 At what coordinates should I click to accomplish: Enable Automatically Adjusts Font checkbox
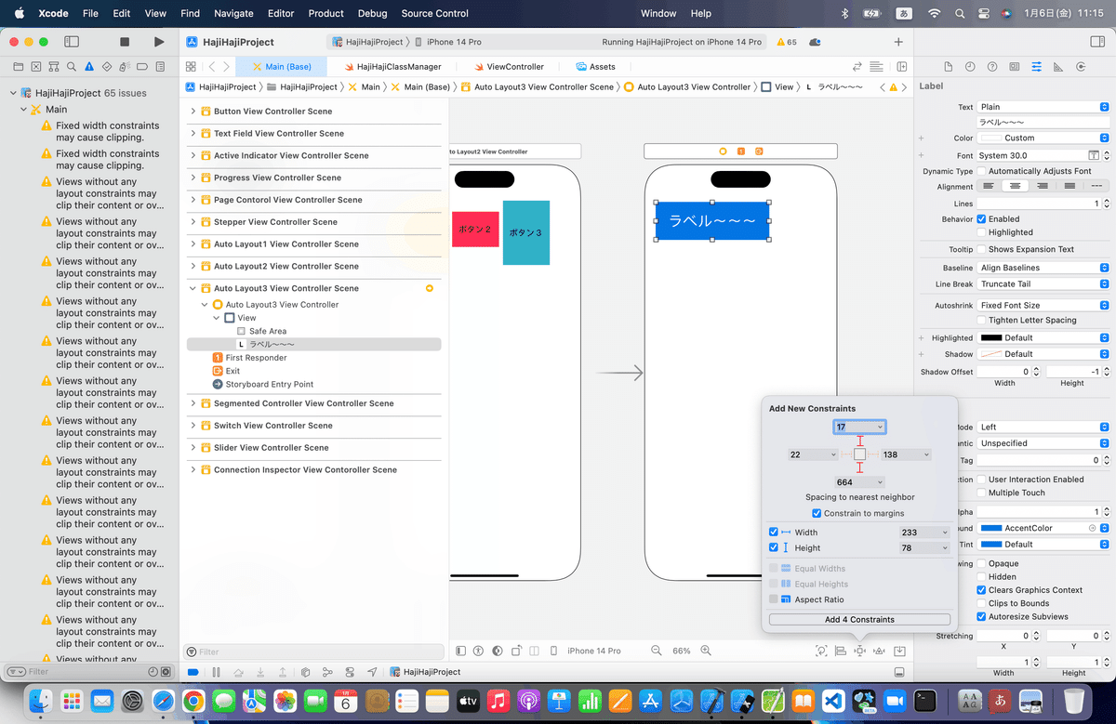coord(981,171)
